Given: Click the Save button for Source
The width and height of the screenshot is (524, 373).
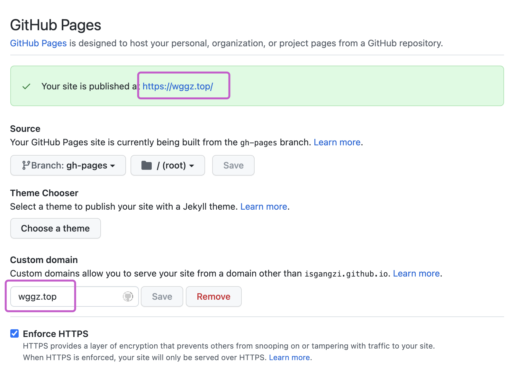Looking at the screenshot, I should click(233, 165).
